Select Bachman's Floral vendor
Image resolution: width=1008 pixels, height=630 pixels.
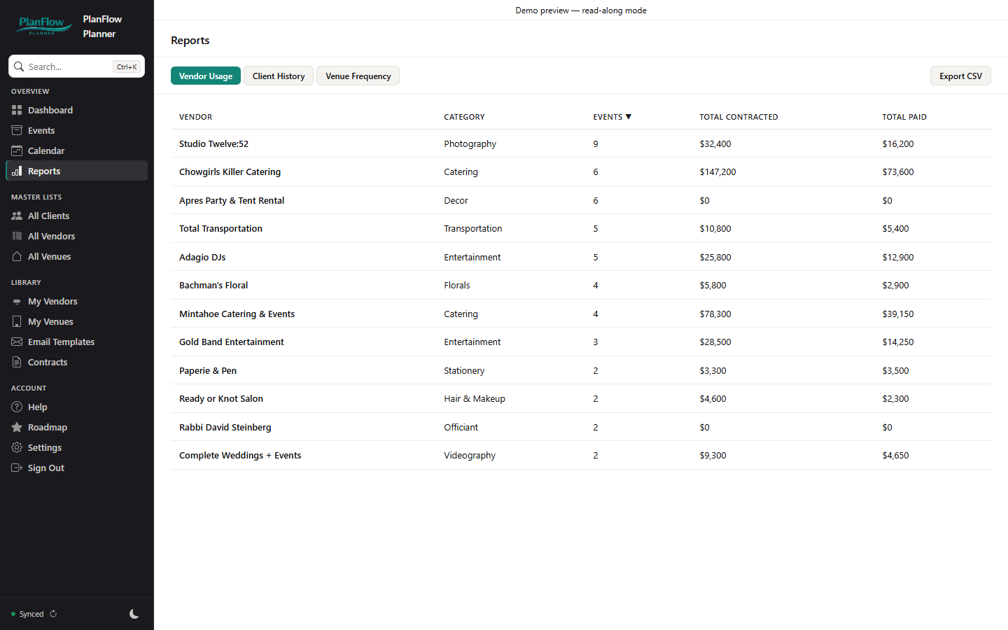pos(581,285)
